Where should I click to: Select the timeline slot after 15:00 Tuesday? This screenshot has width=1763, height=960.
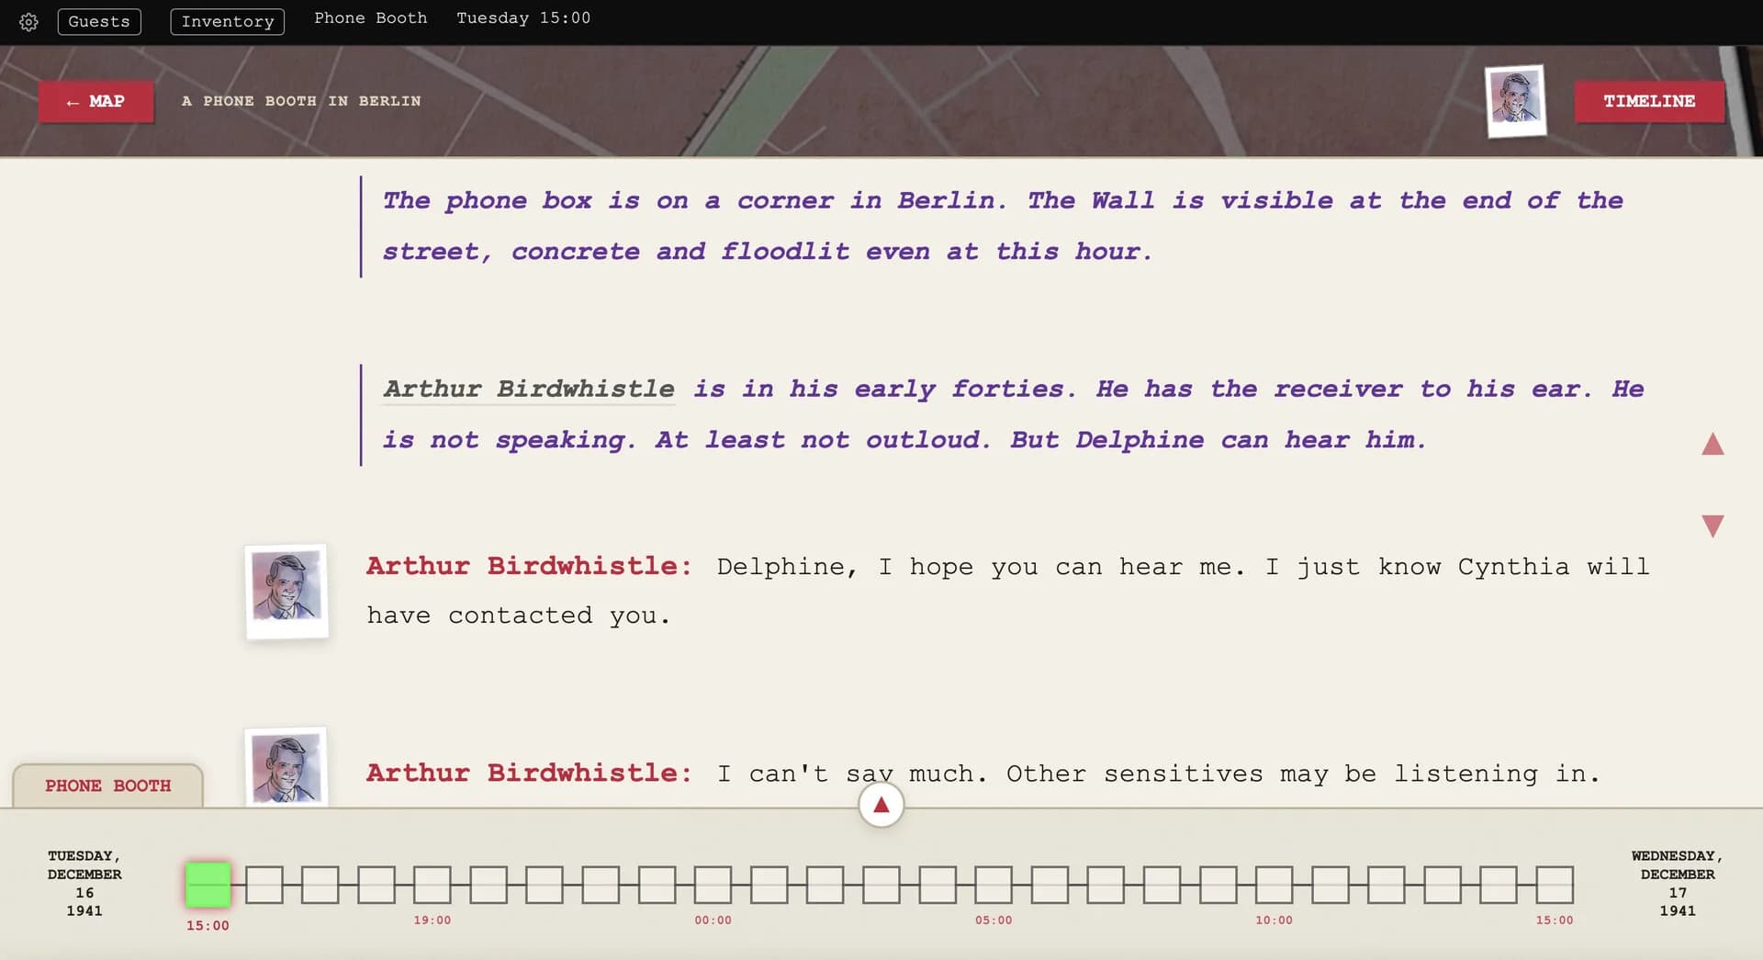pyautogui.click(x=264, y=885)
